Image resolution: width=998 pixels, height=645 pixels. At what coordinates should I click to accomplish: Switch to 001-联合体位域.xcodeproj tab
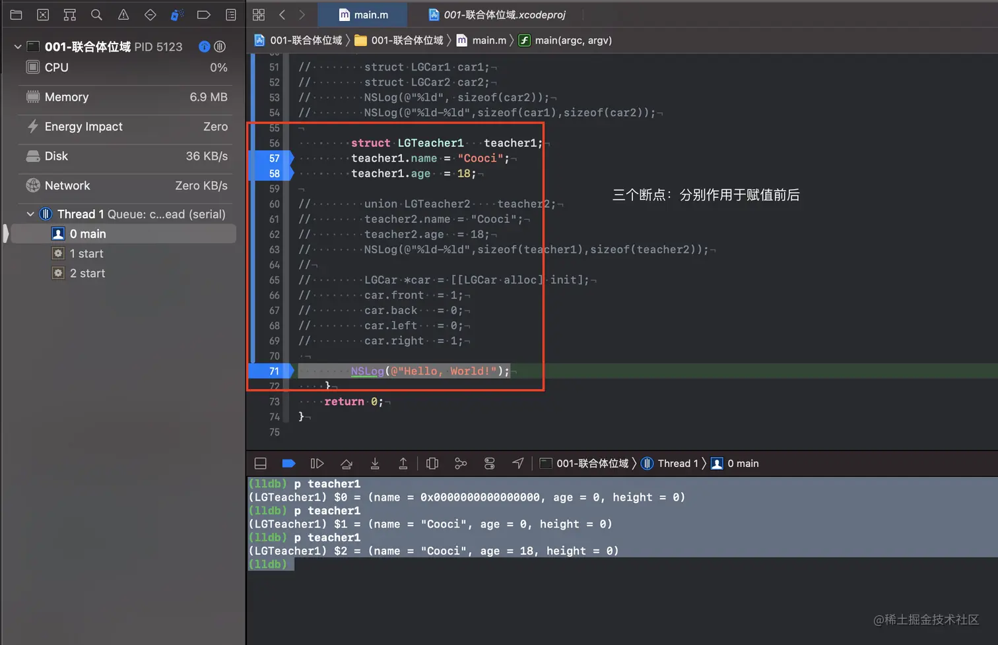pyautogui.click(x=497, y=15)
